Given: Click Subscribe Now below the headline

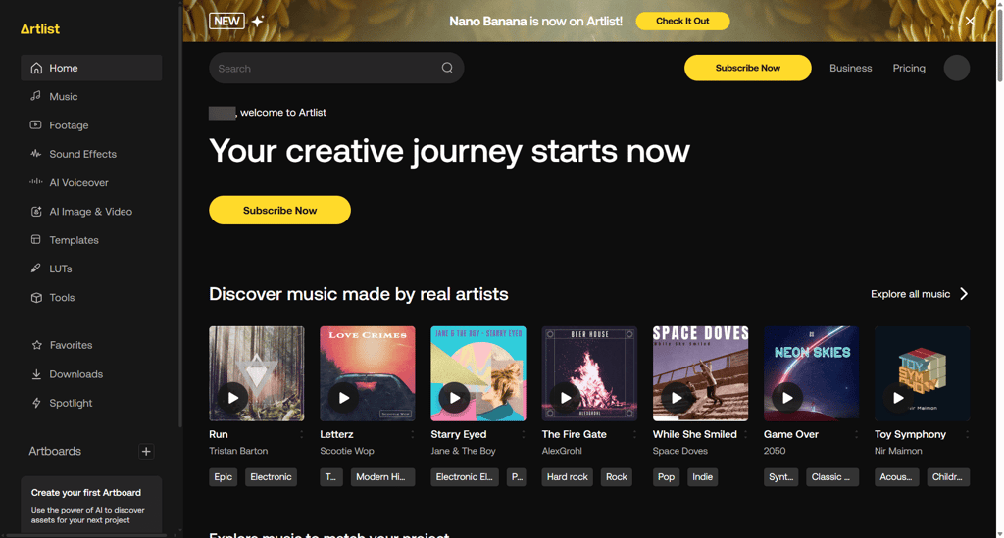Looking at the screenshot, I should coord(279,210).
